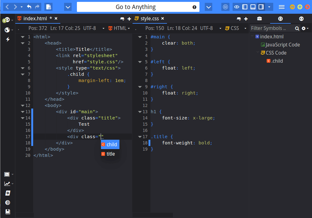Redo the last edit

click(x=37, y=7)
